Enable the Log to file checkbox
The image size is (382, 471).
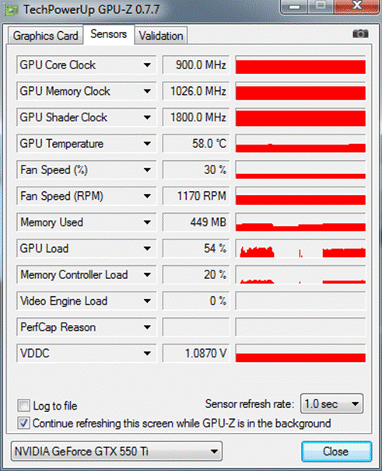click(x=23, y=405)
